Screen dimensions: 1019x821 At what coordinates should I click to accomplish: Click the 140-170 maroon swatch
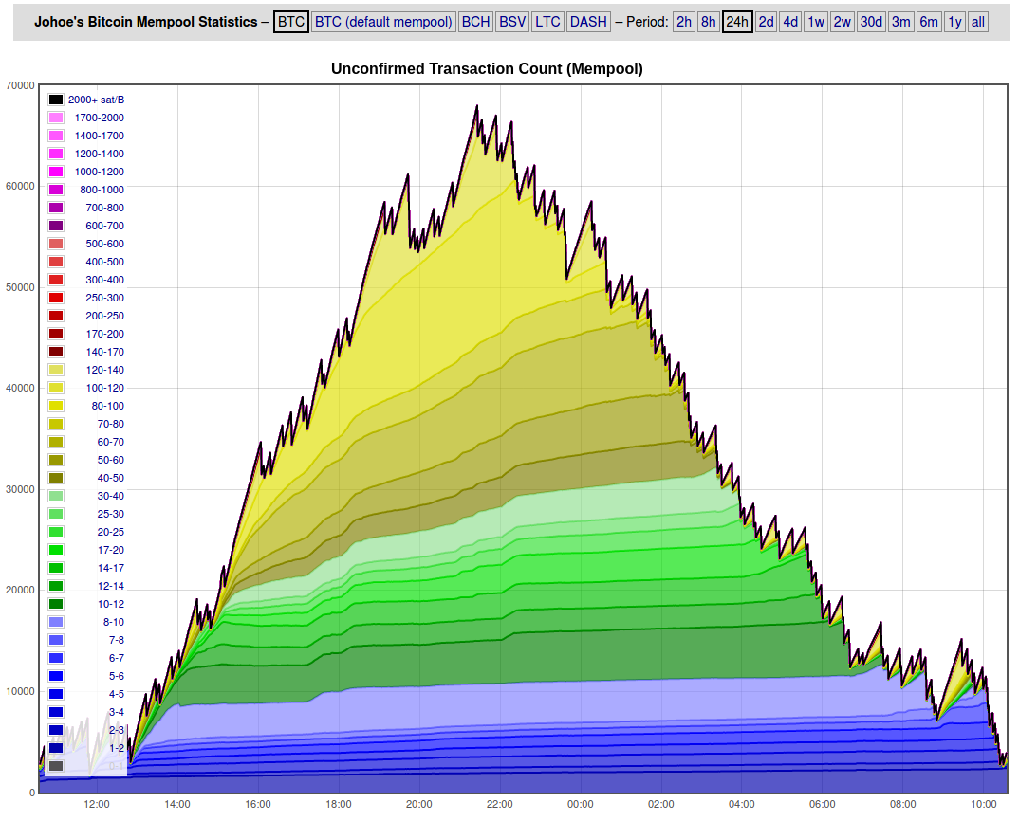point(56,352)
